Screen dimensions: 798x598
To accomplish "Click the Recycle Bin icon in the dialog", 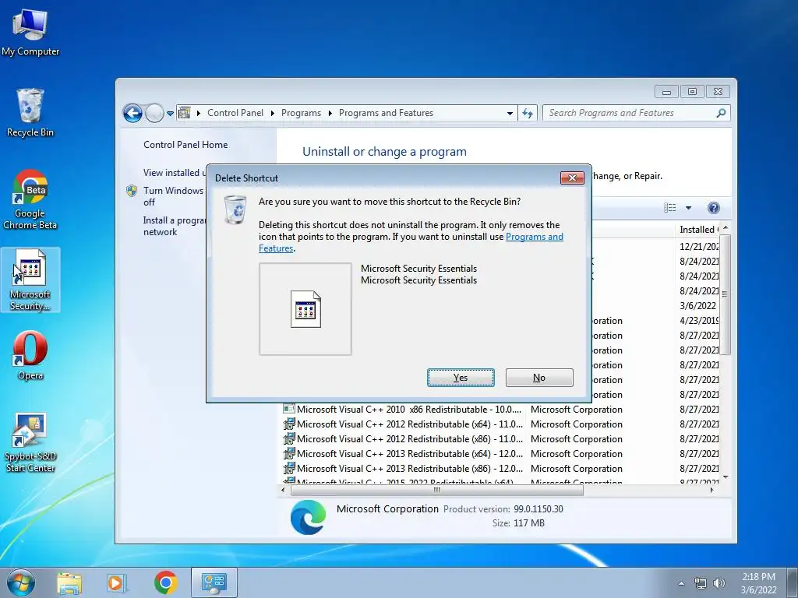I will (x=235, y=209).
